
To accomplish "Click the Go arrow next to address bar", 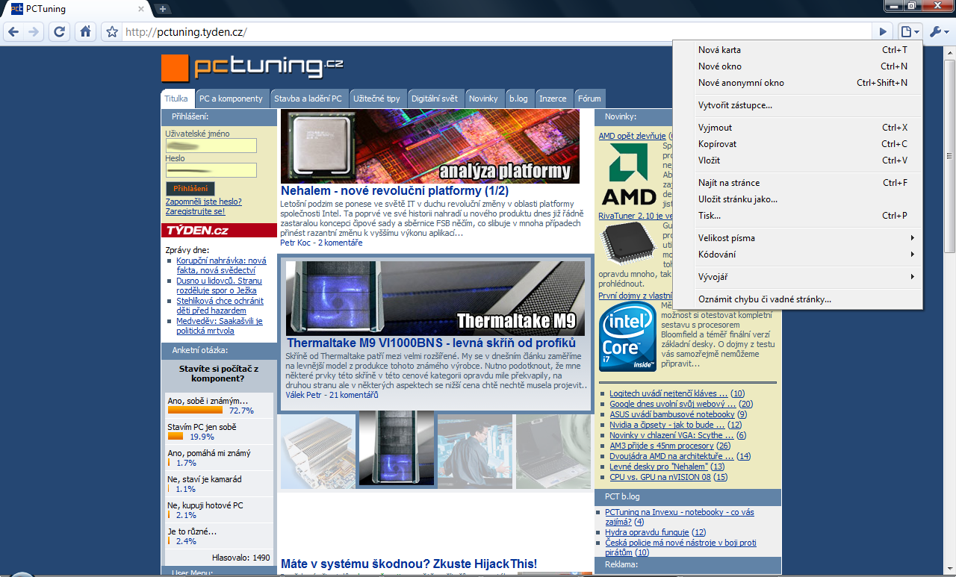I will (x=883, y=31).
